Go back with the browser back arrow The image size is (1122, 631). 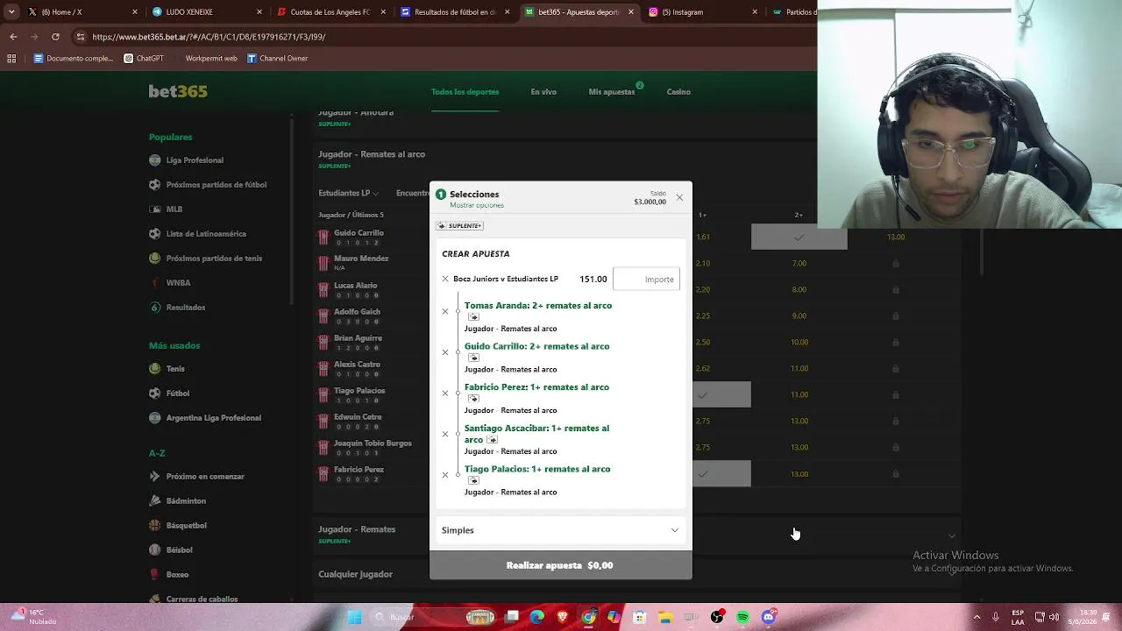pyautogui.click(x=13, y=37)
